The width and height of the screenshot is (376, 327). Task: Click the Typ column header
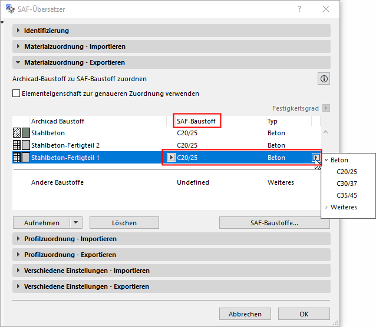[x=289, y=121]
